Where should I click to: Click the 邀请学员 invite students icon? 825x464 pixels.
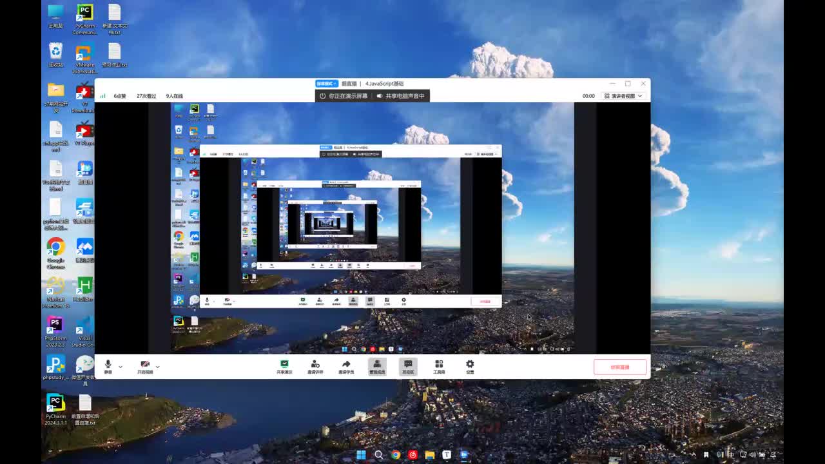coord(346,367)
